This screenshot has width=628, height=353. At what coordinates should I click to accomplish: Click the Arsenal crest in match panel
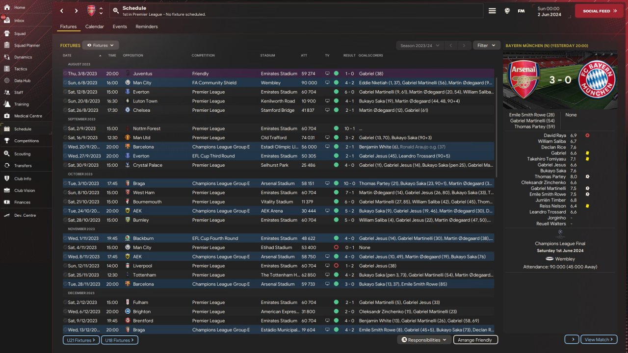click(x=524, y=79)
